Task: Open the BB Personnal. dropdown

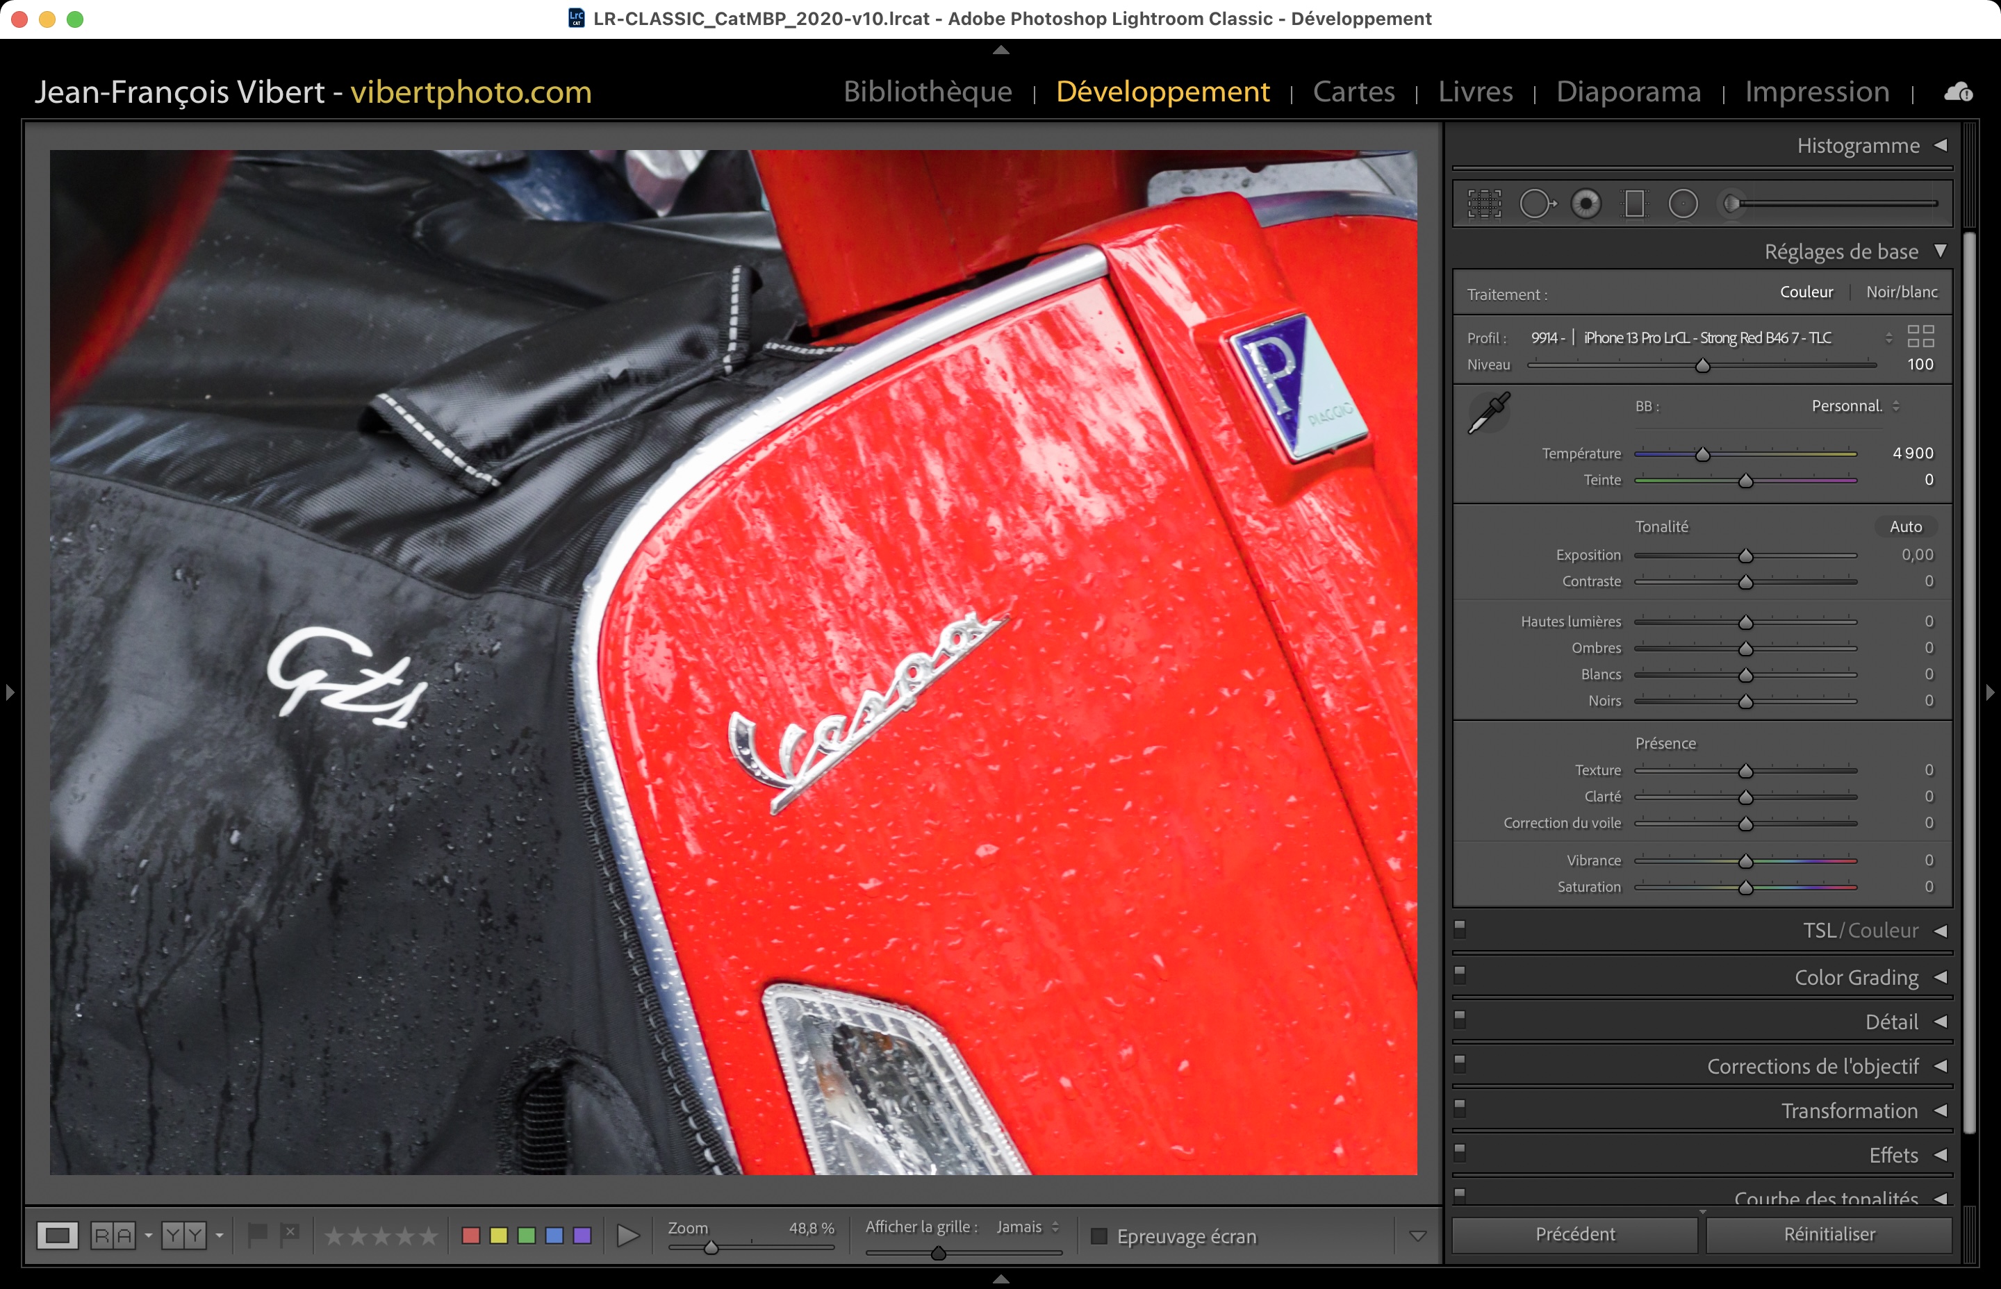Action: [x=1854, y=406]
